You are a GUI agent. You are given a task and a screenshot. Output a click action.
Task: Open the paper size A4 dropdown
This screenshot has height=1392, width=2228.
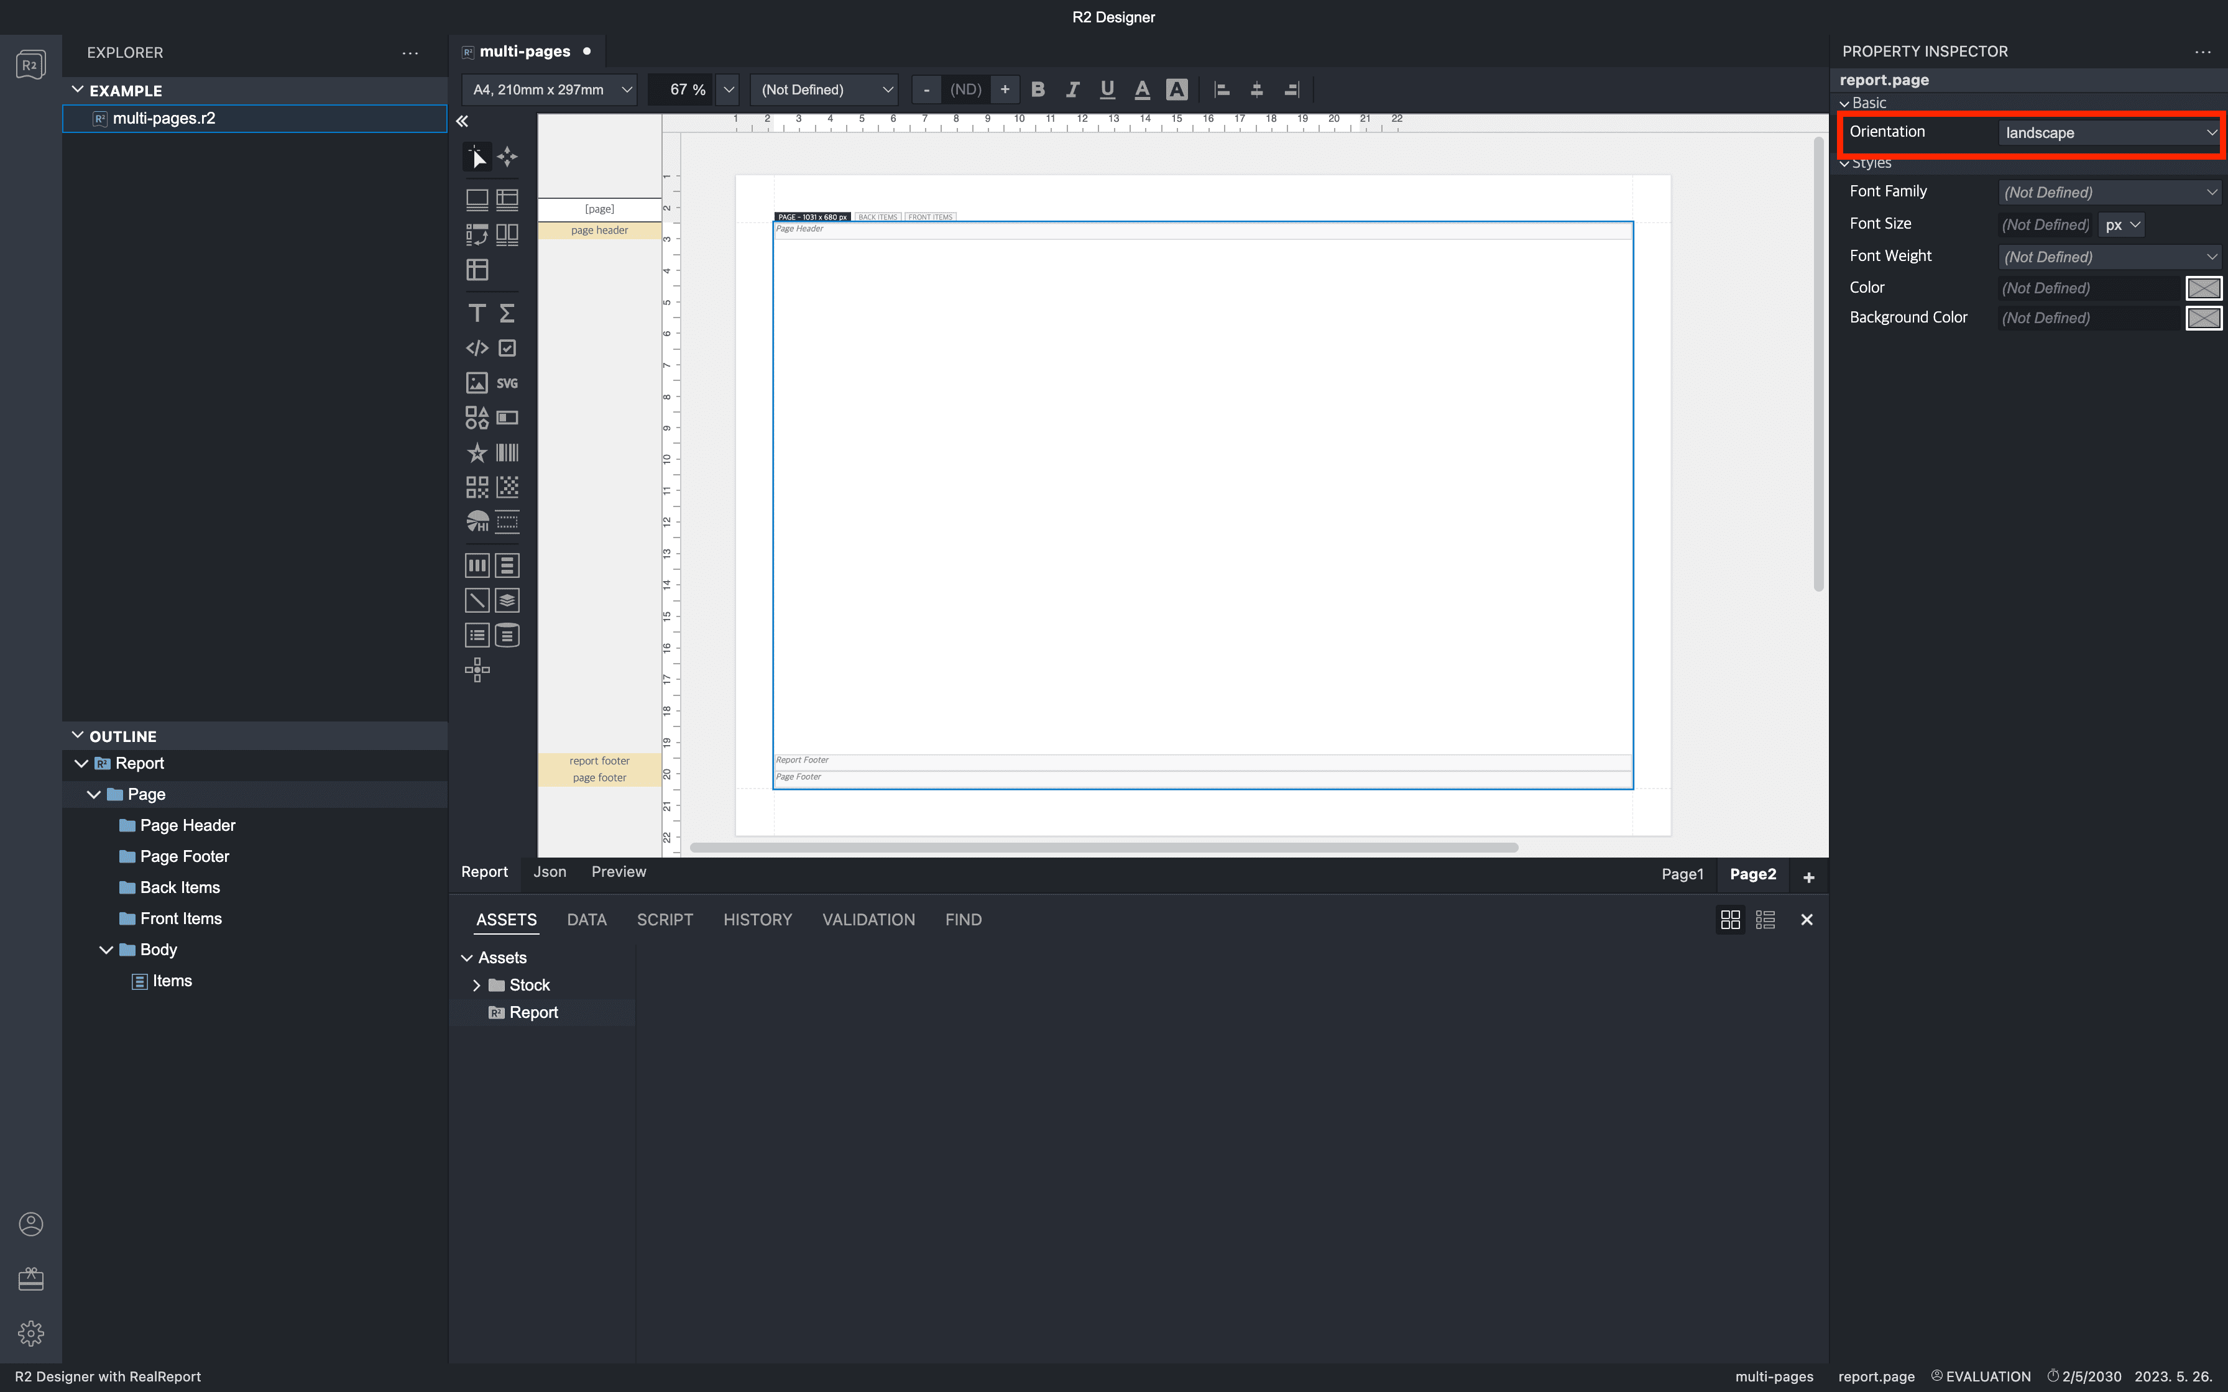[x=550, y=89]
